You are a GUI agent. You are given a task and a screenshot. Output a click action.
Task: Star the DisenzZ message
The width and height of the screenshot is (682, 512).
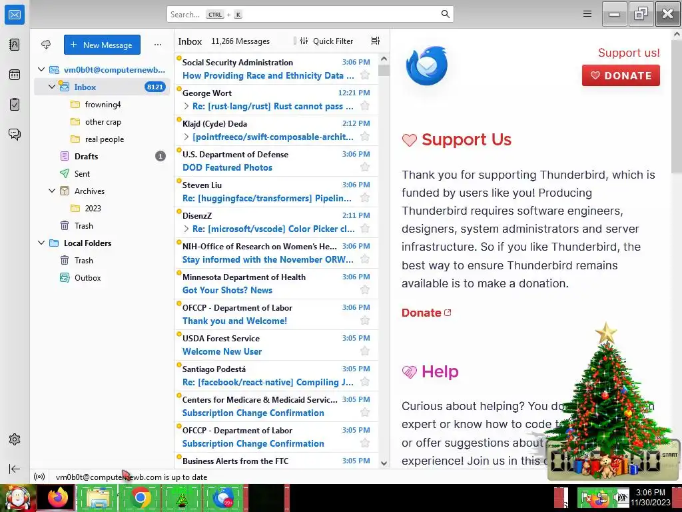tap(365, 229)
